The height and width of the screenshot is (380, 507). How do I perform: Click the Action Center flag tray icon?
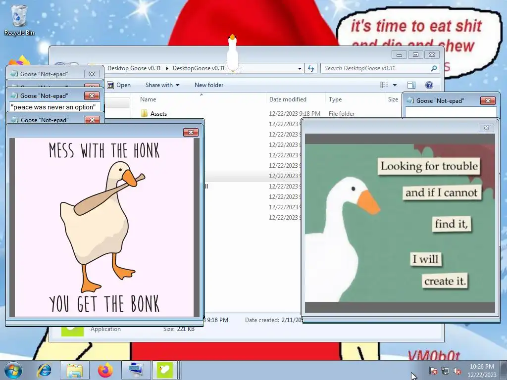click(433, 371)
